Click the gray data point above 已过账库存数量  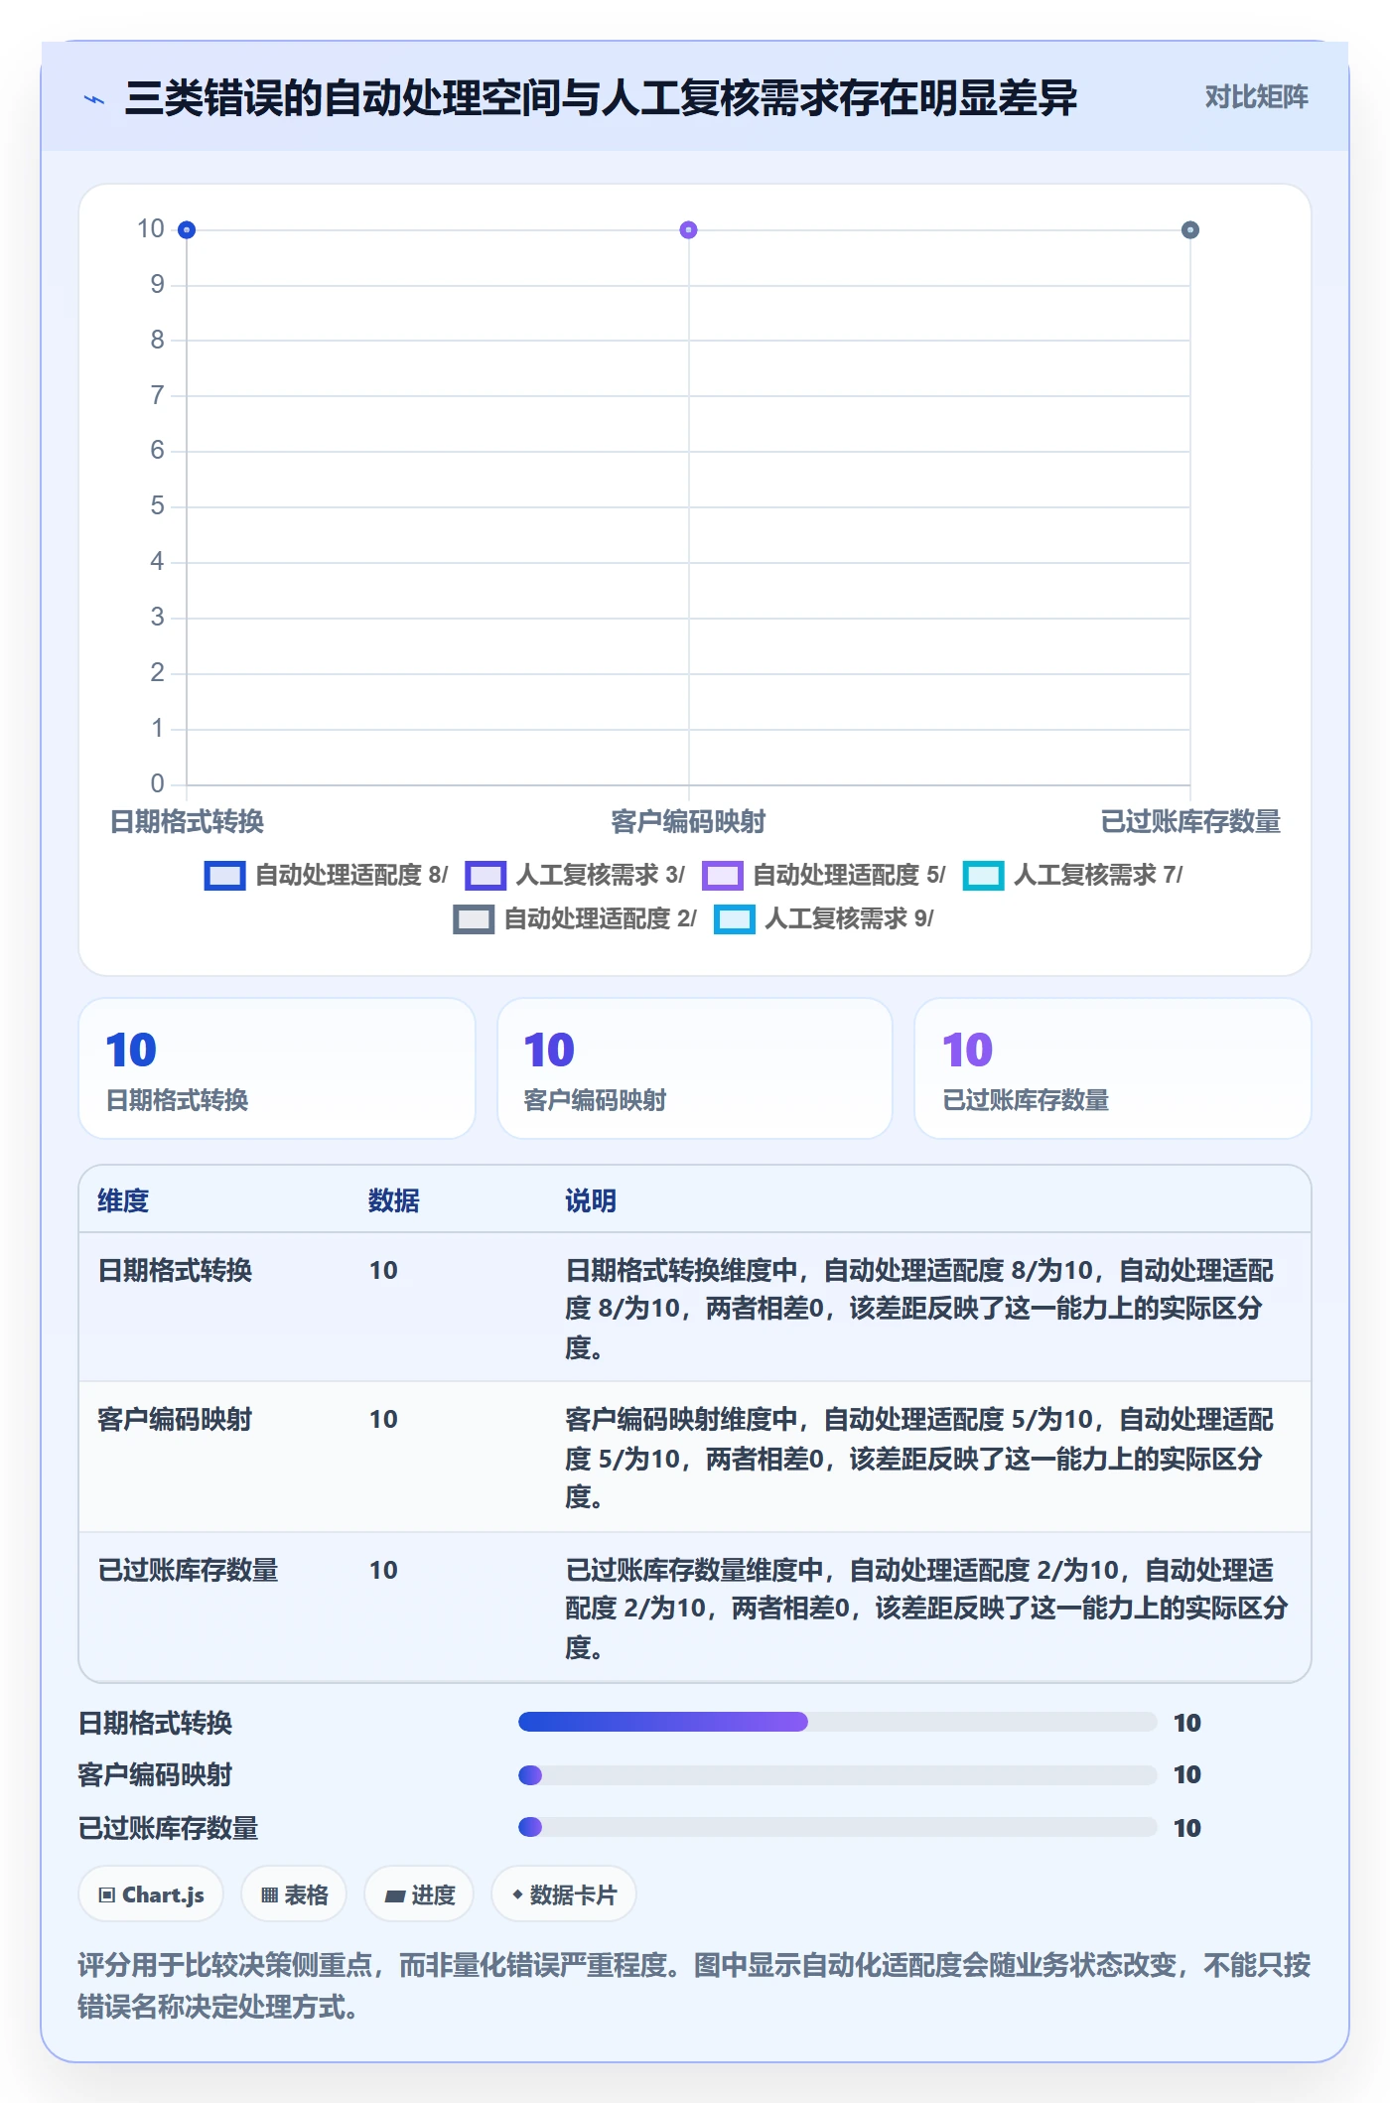(1190, 230)
